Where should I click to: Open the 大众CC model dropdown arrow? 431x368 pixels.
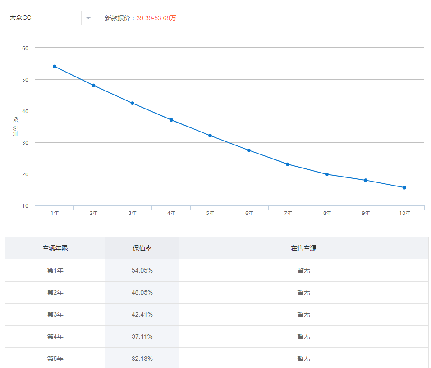click(88, 18)
